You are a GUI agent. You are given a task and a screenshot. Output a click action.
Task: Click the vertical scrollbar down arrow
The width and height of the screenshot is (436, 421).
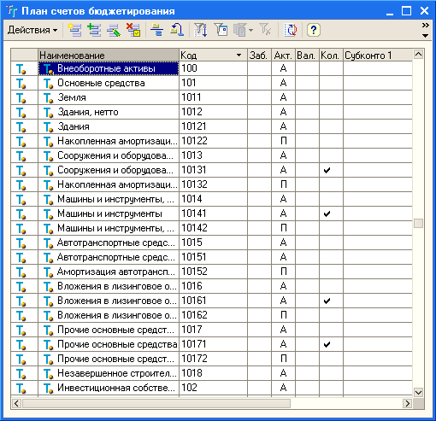[x=418, y=393]
